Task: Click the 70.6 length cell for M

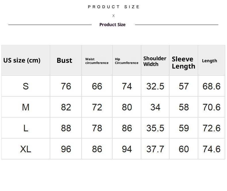Action: [x=211, y=107]
